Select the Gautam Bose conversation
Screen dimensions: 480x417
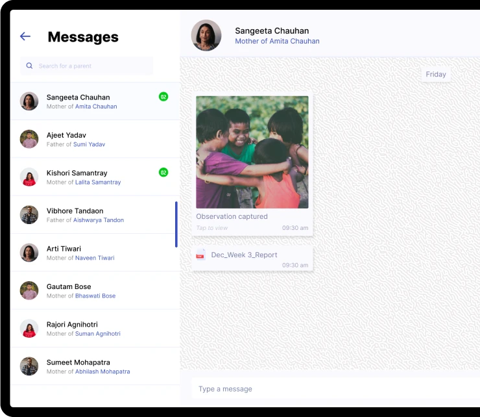click(x=69, y=286)
